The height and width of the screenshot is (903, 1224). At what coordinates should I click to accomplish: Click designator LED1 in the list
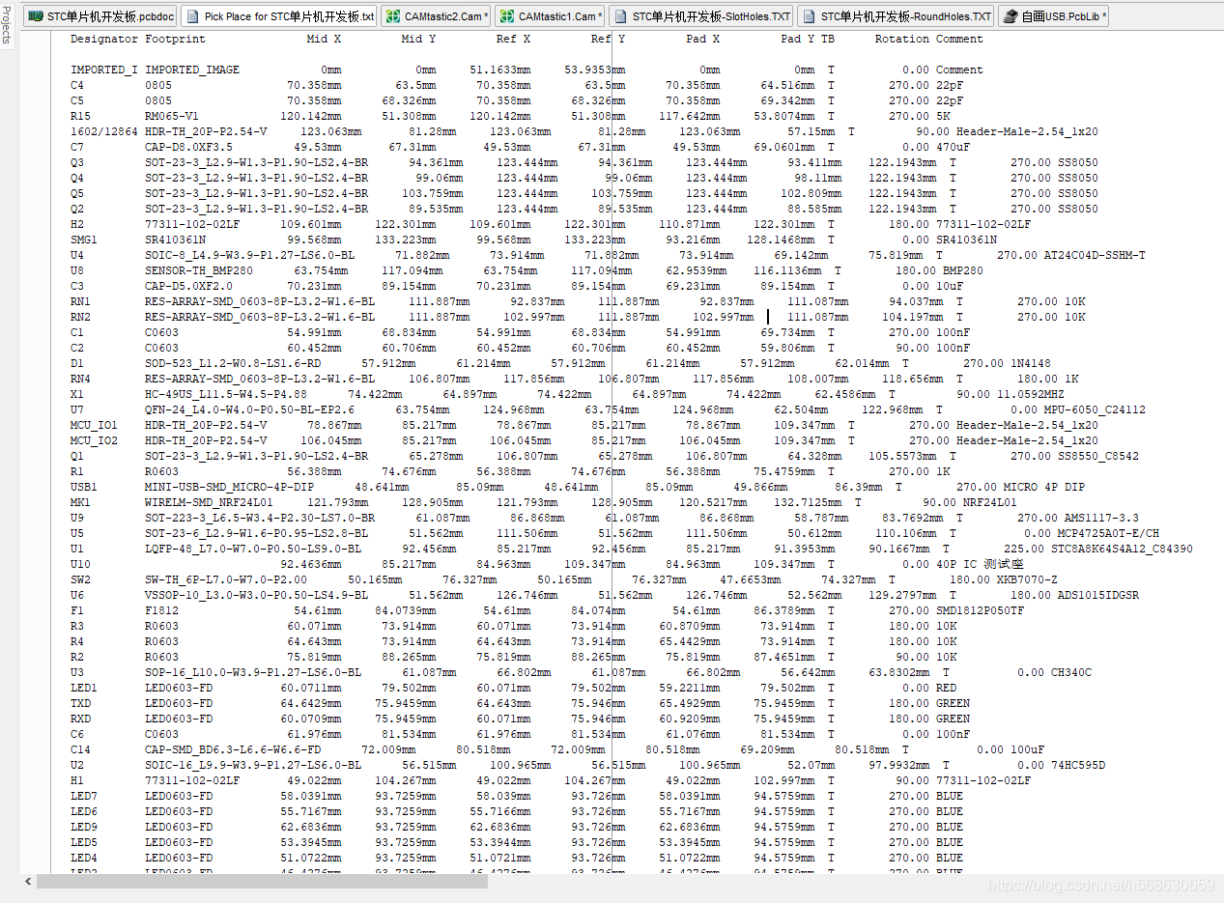(x=84, y=688)
